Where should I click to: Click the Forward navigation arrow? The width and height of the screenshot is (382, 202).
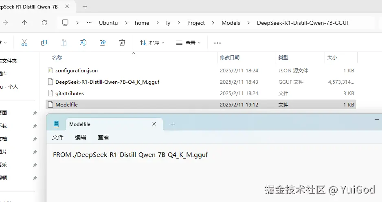coord(5,23)
